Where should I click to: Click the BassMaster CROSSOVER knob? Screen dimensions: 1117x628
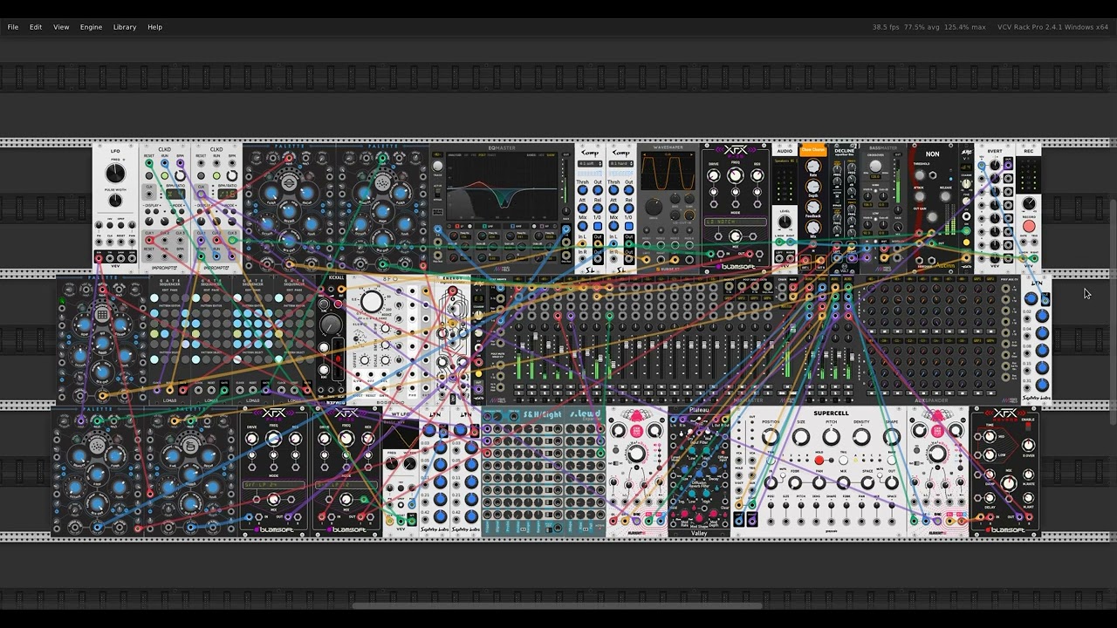tap(876, 167)
